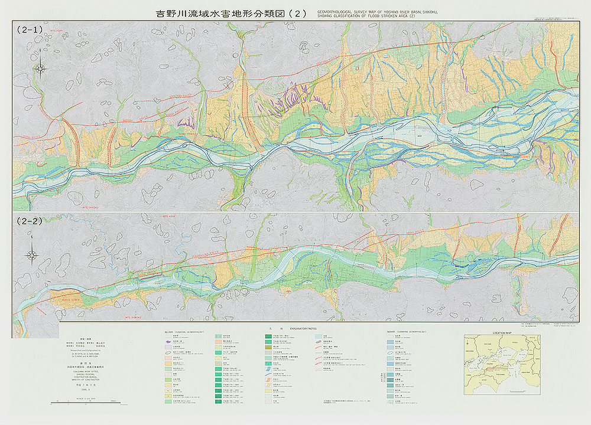Click the purple cliff symbol in the legend
The width and height of the screenshot is (591, 425).
168,341
